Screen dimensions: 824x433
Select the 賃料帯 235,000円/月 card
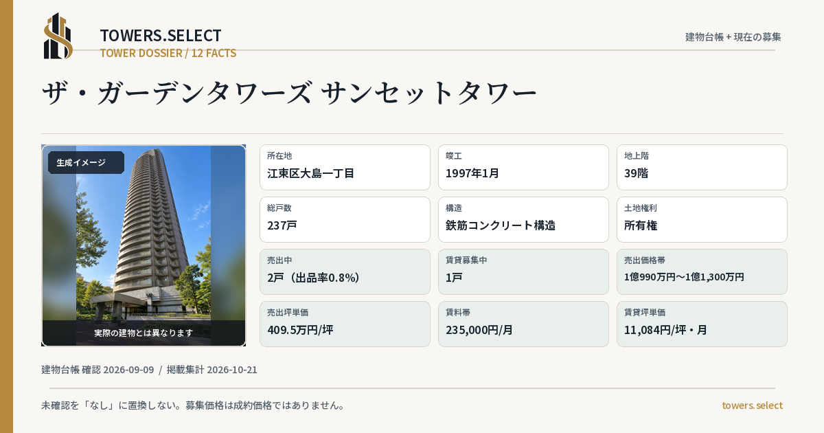(523, 324)
